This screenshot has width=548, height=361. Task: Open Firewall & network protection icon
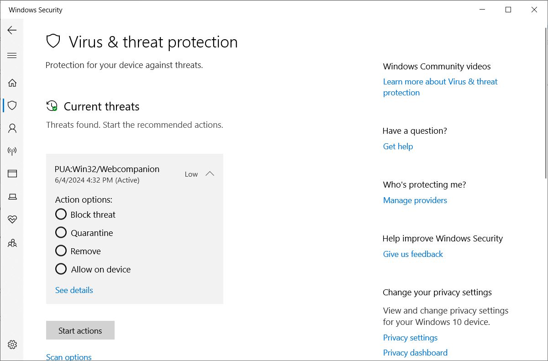point(12,151)
